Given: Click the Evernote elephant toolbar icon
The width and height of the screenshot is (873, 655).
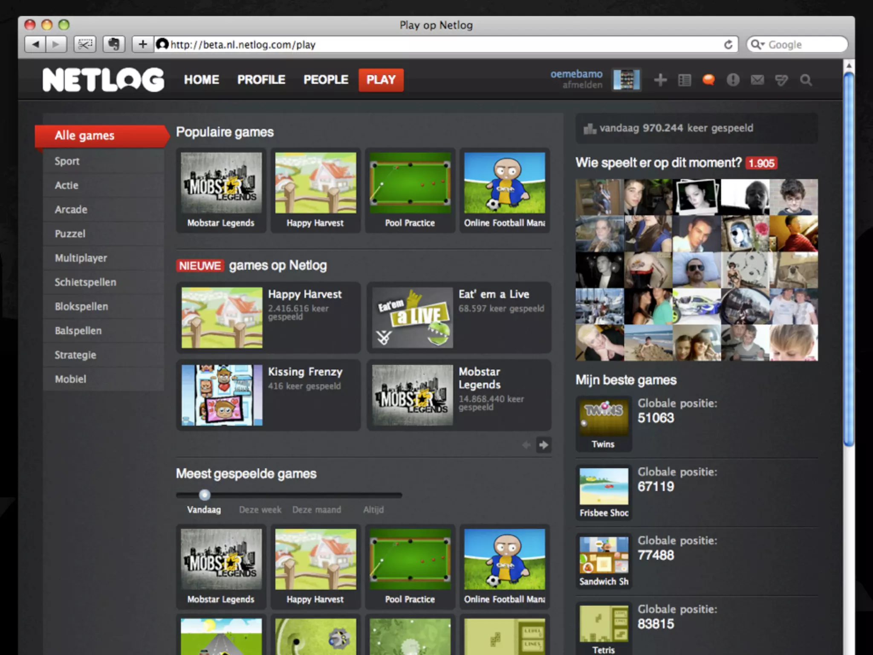Looking at the screenshot, I should pyautogui.click(x=113, y=44).
